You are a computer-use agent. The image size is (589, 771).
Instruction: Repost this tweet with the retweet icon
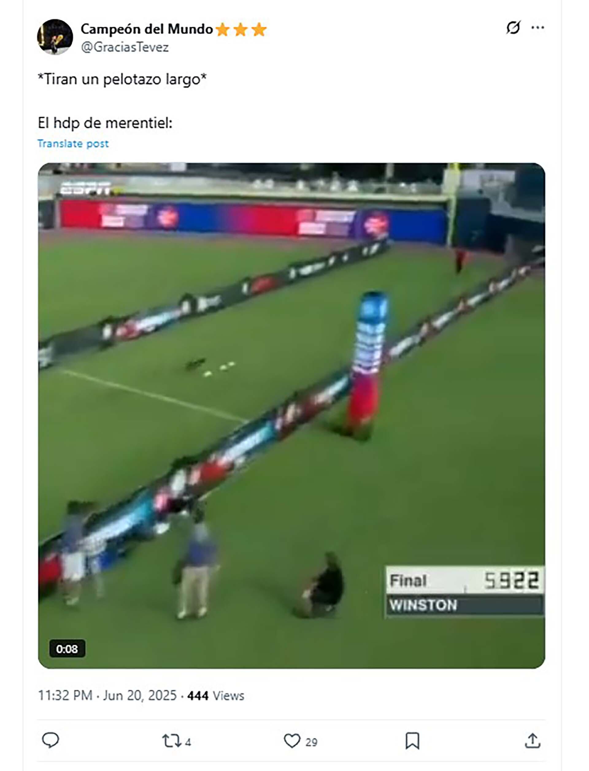coord(171,741)
